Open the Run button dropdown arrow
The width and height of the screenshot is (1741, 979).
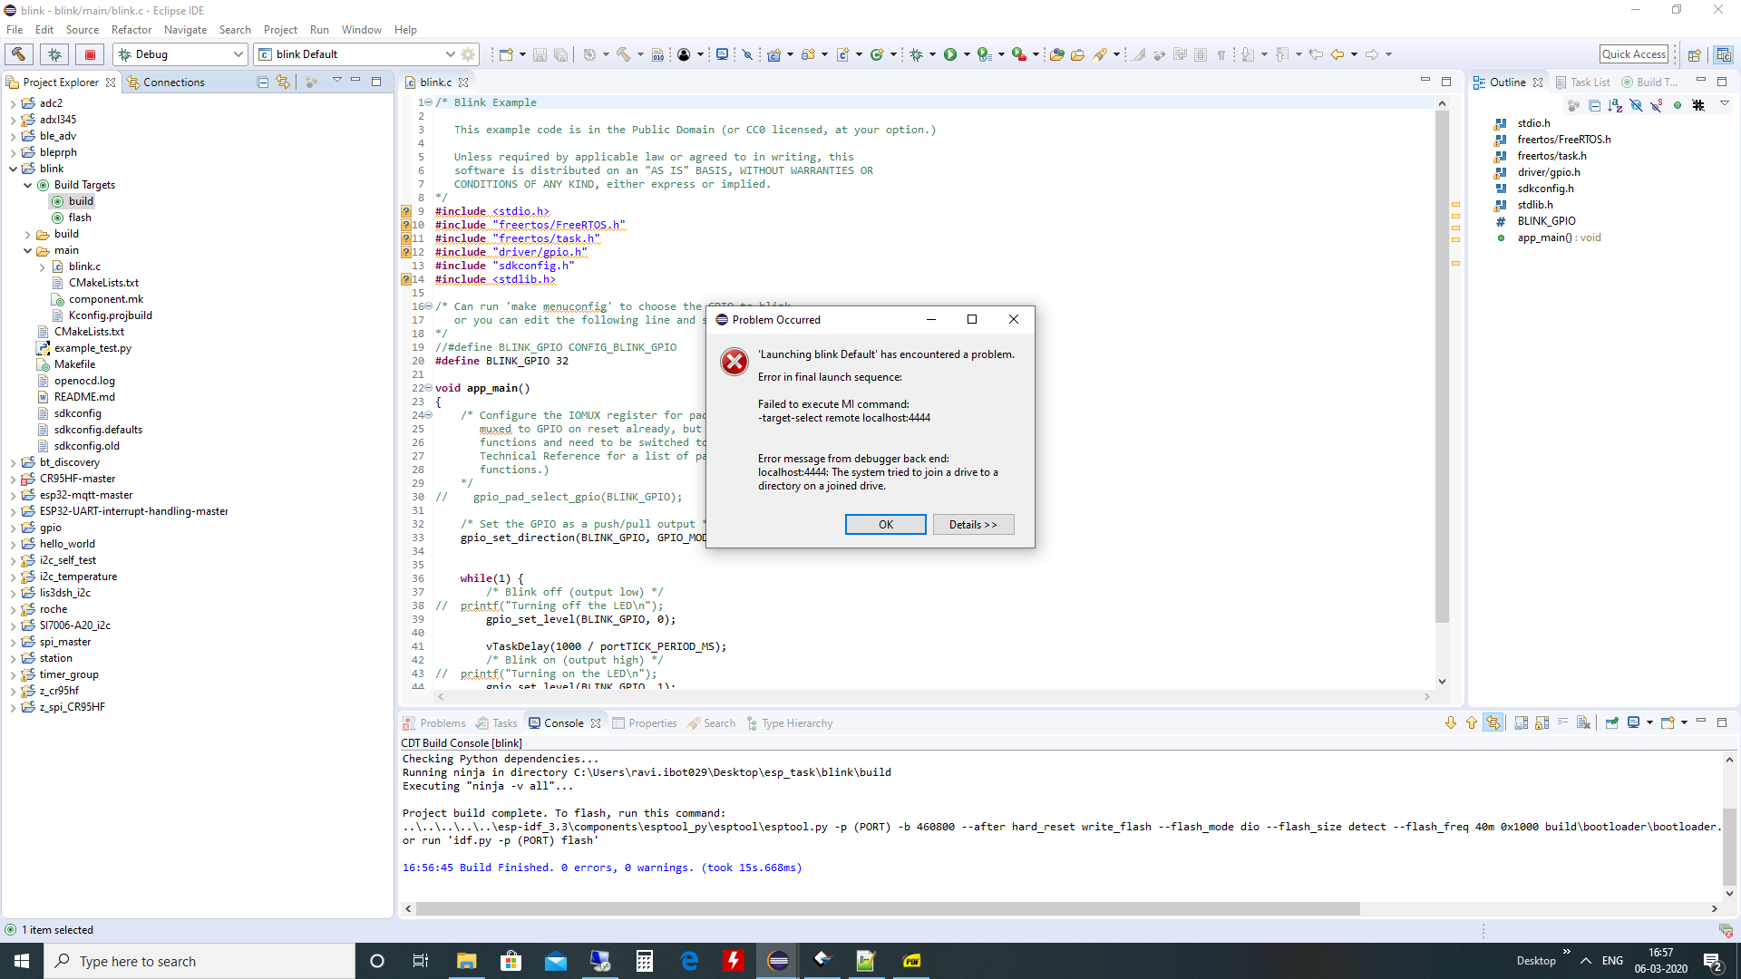(967, 54)
